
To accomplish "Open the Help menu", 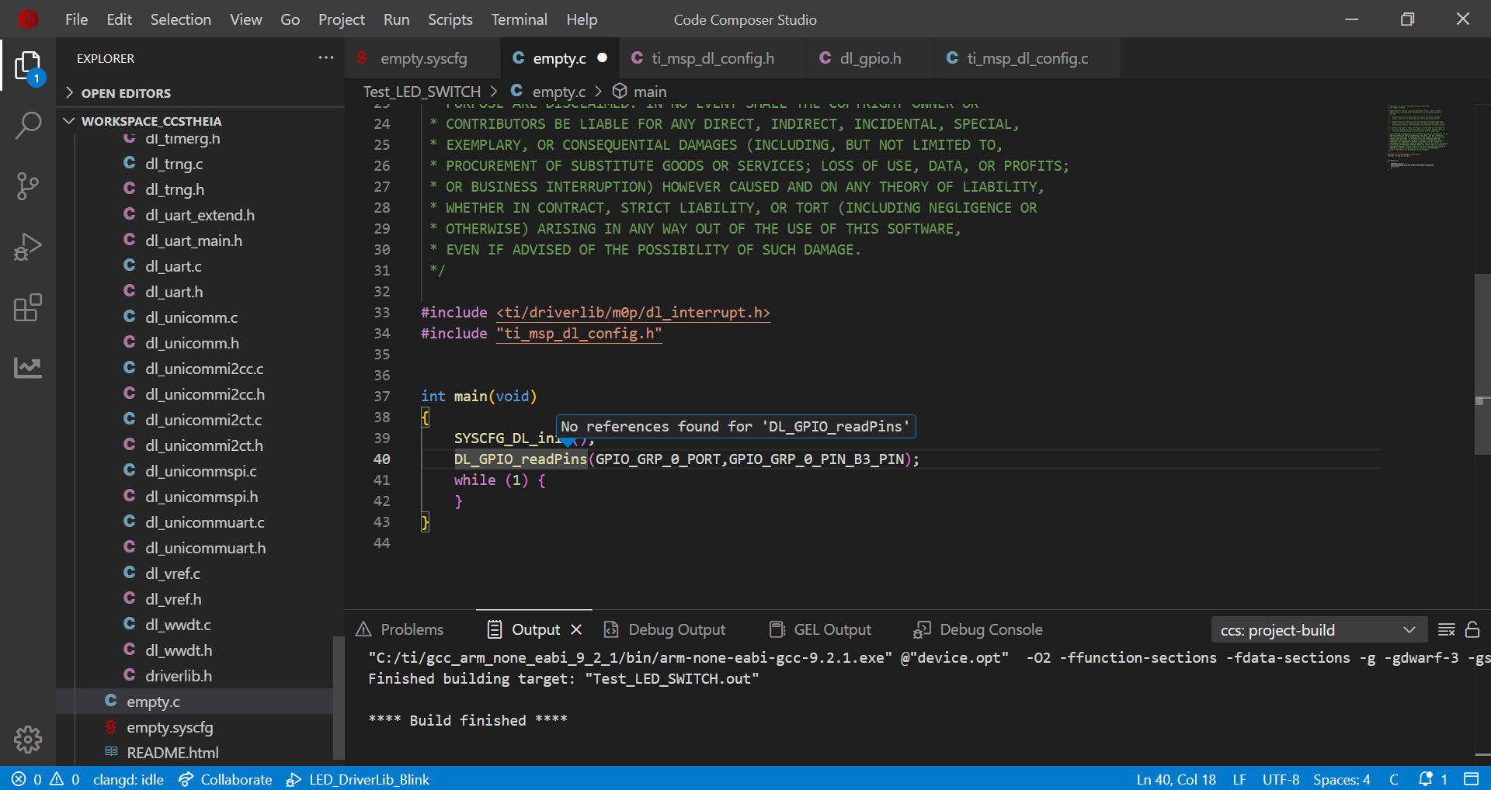I will 582,19.
